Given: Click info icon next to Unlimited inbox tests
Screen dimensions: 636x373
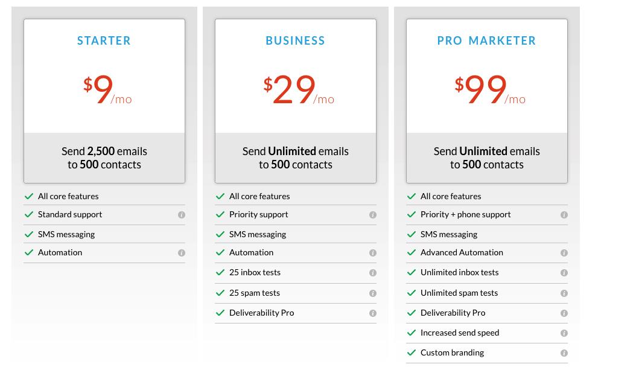Looking at the screenshot, I should click(x=564, y=273).
